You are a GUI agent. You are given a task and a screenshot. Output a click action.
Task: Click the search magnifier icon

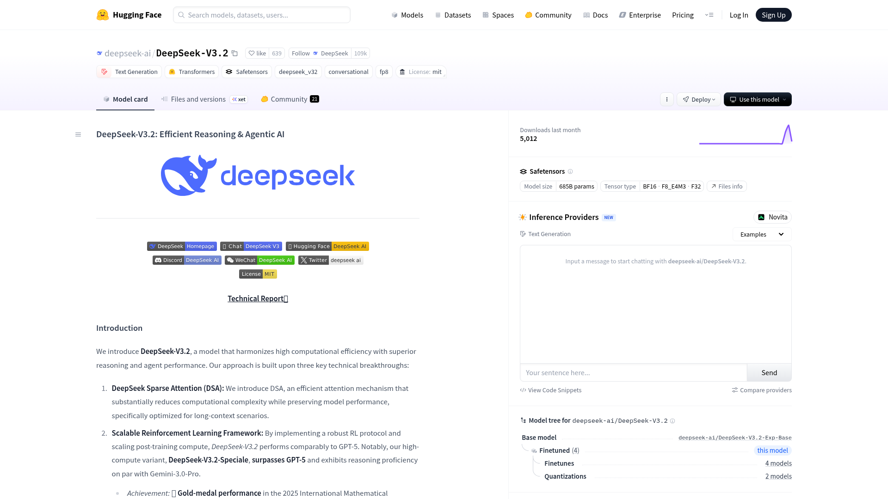181,15
